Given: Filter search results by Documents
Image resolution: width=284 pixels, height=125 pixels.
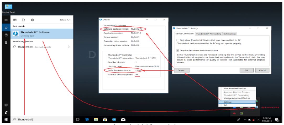Looking at the screenshot, I should pos(24,20).
